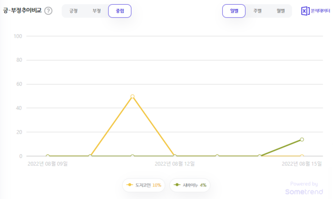The image size is (333, 199).
Task: Click the 2022년 08월 15일 axis label
Action: click(302, 164)
